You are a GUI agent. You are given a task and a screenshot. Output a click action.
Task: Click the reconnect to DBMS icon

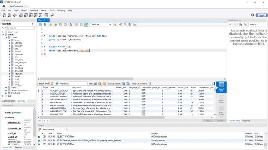click(x=52, y=15)
